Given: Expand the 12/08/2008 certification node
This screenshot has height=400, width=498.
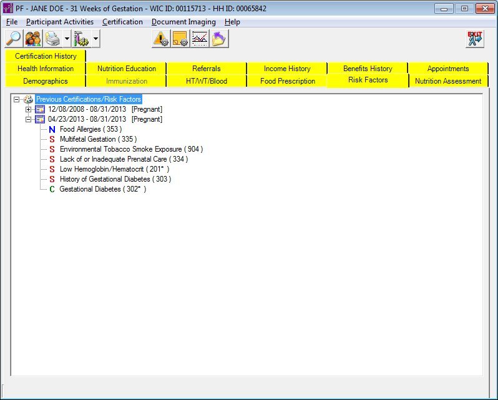Looking at the screenshot, I should click(x=28, y=109).
